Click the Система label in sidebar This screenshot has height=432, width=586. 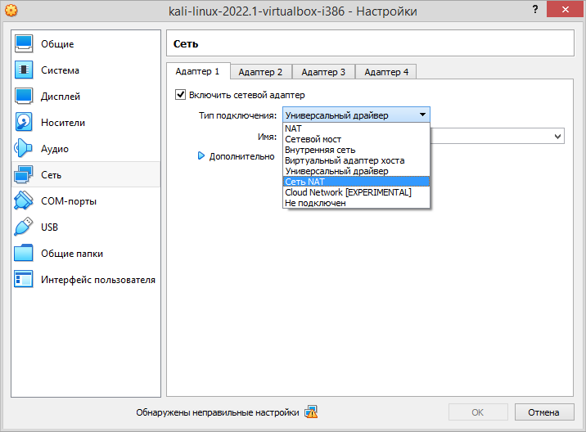(61, 70)
